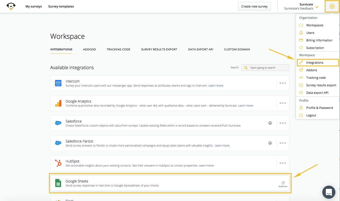Screen dimensions: 340x201
Task: Open Intercom Learn more link
Action: click(x=216, y=86)
